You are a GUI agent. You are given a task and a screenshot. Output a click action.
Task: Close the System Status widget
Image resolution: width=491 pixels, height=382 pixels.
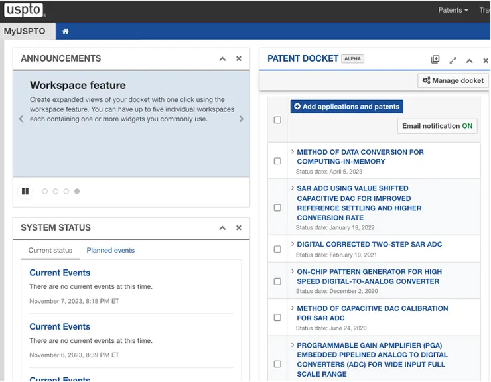click(239, 228)
